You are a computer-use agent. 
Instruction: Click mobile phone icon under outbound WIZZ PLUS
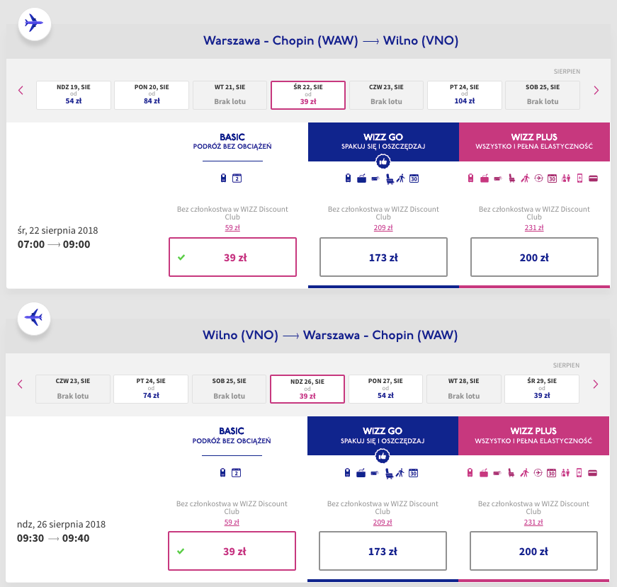(579, 178)
